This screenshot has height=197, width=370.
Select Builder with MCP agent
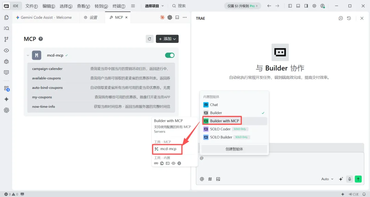pyautogui.click(x=234, y=121)
